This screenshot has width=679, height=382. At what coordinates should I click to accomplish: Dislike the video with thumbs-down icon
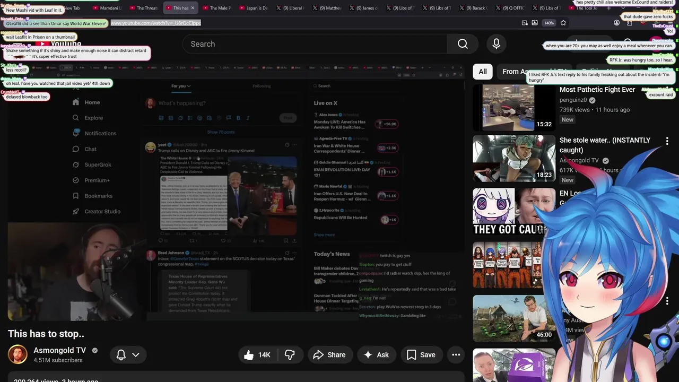[x=290, y=355]
